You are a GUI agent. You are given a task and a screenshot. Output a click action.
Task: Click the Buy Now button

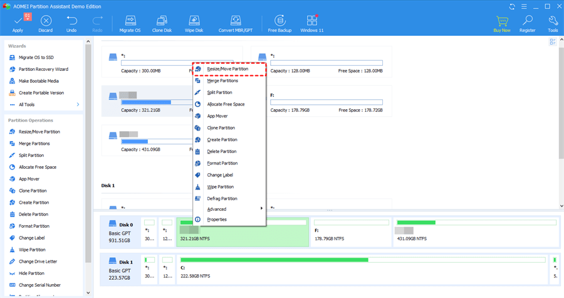click(x=501, y=23)
